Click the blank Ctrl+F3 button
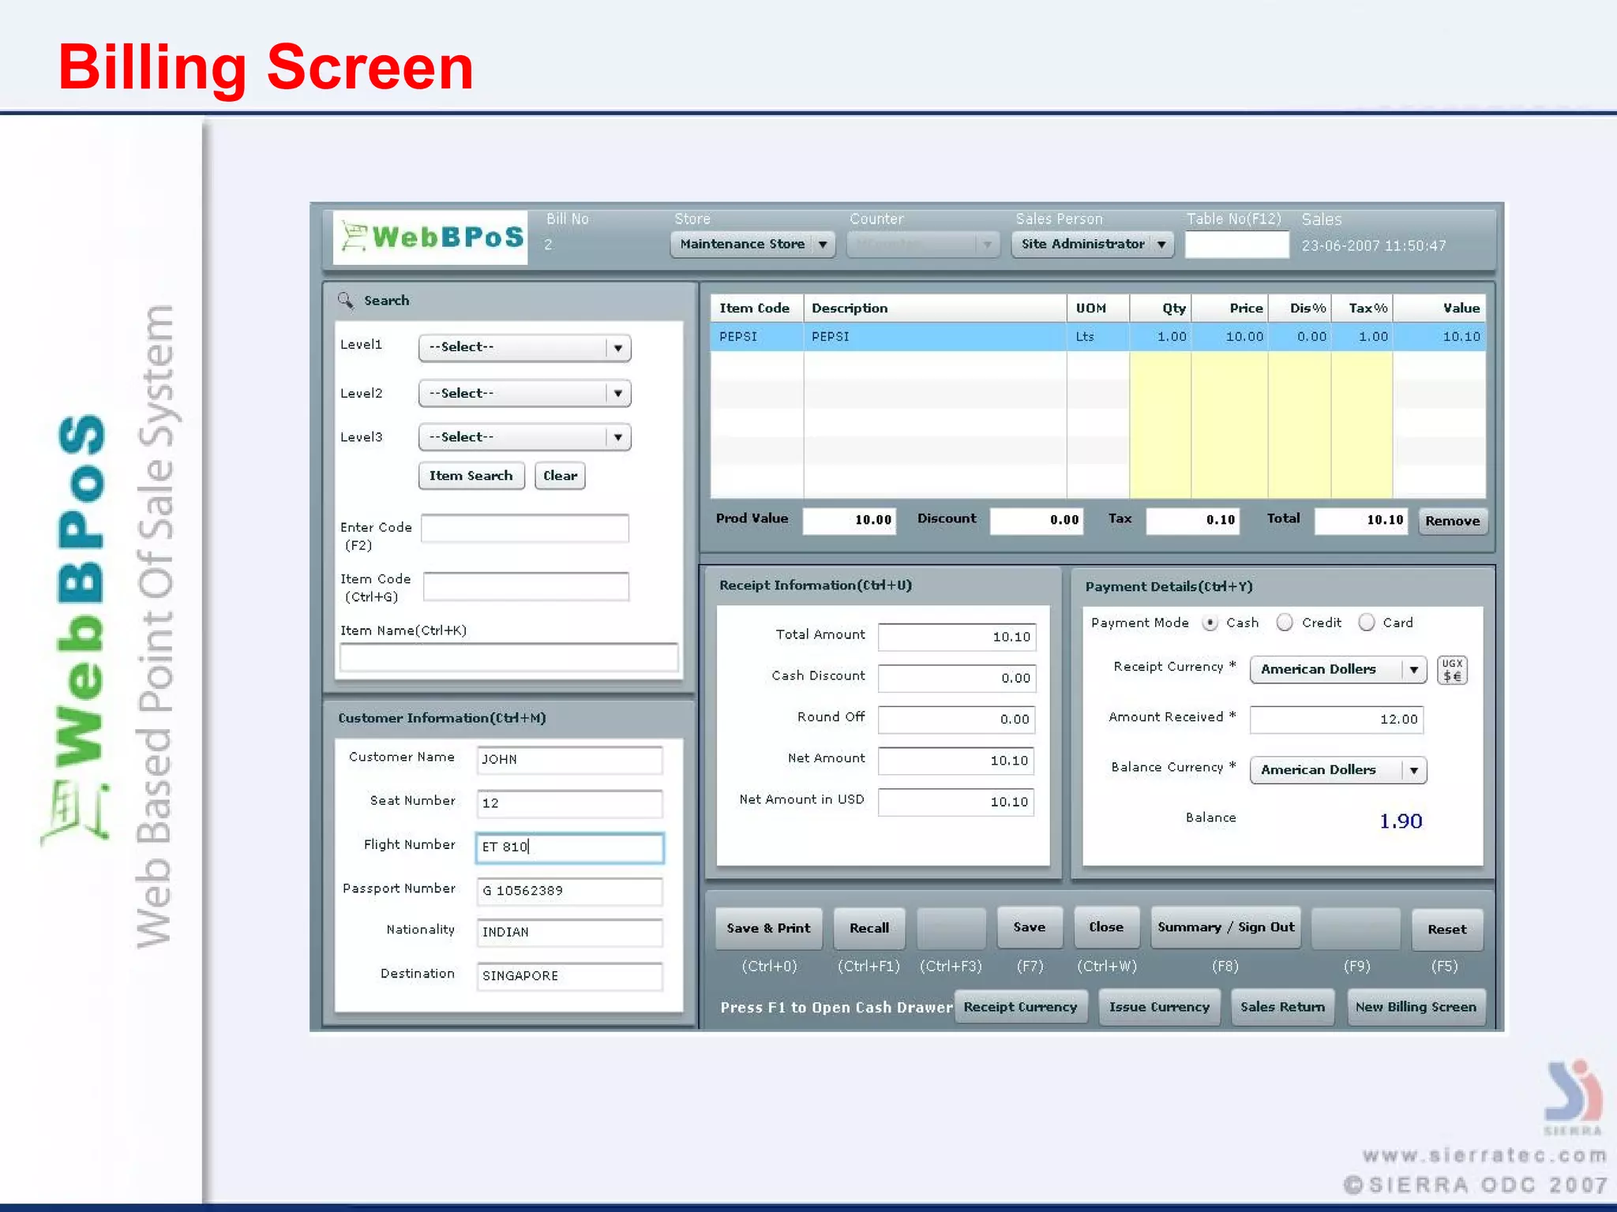Image resolution: width=1617 pixels, height=1212 pixels. click(x=951, y=929)
